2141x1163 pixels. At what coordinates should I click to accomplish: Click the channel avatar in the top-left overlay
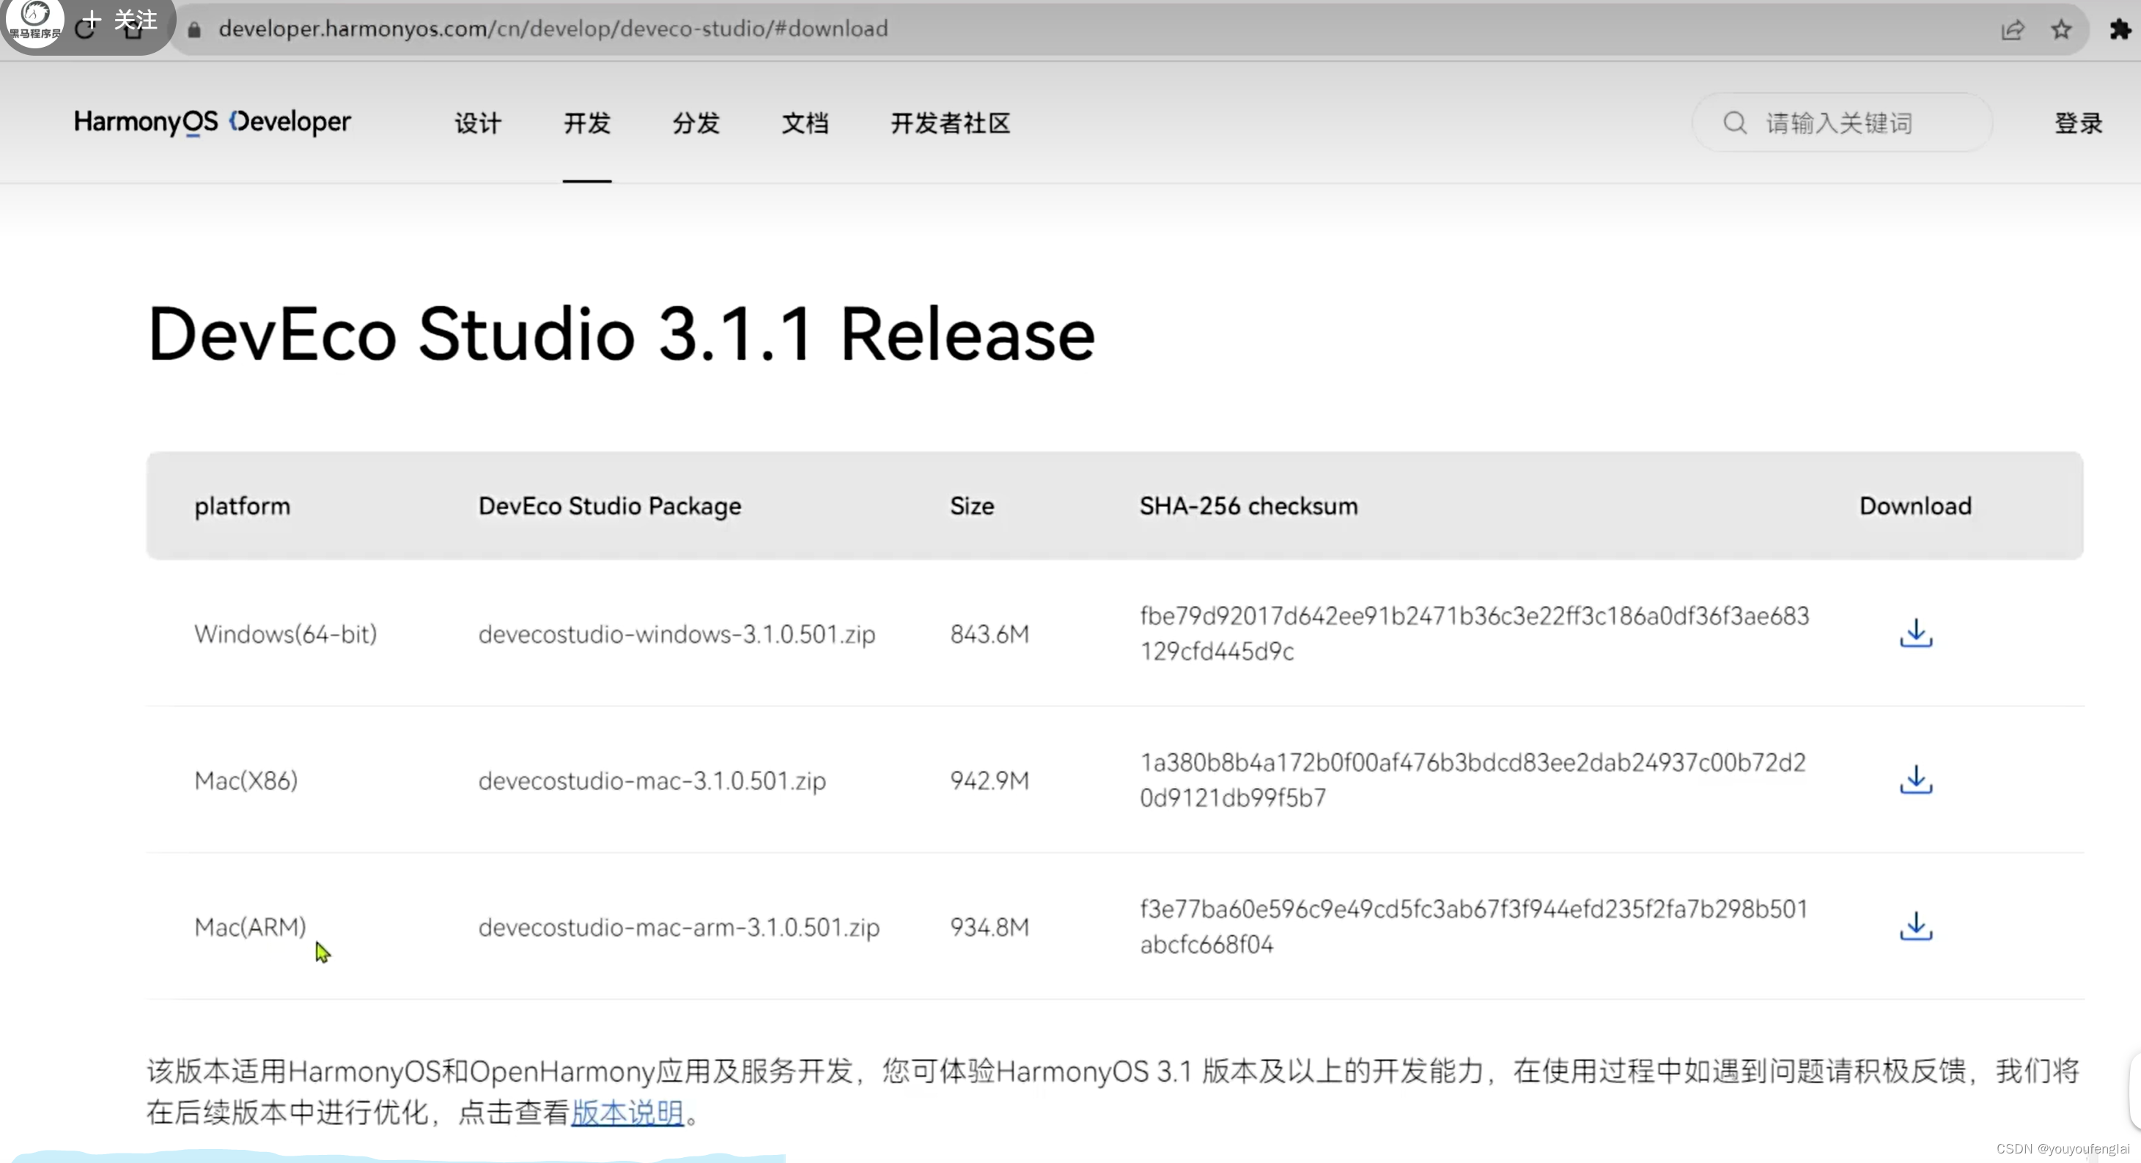tap(34, 21)
